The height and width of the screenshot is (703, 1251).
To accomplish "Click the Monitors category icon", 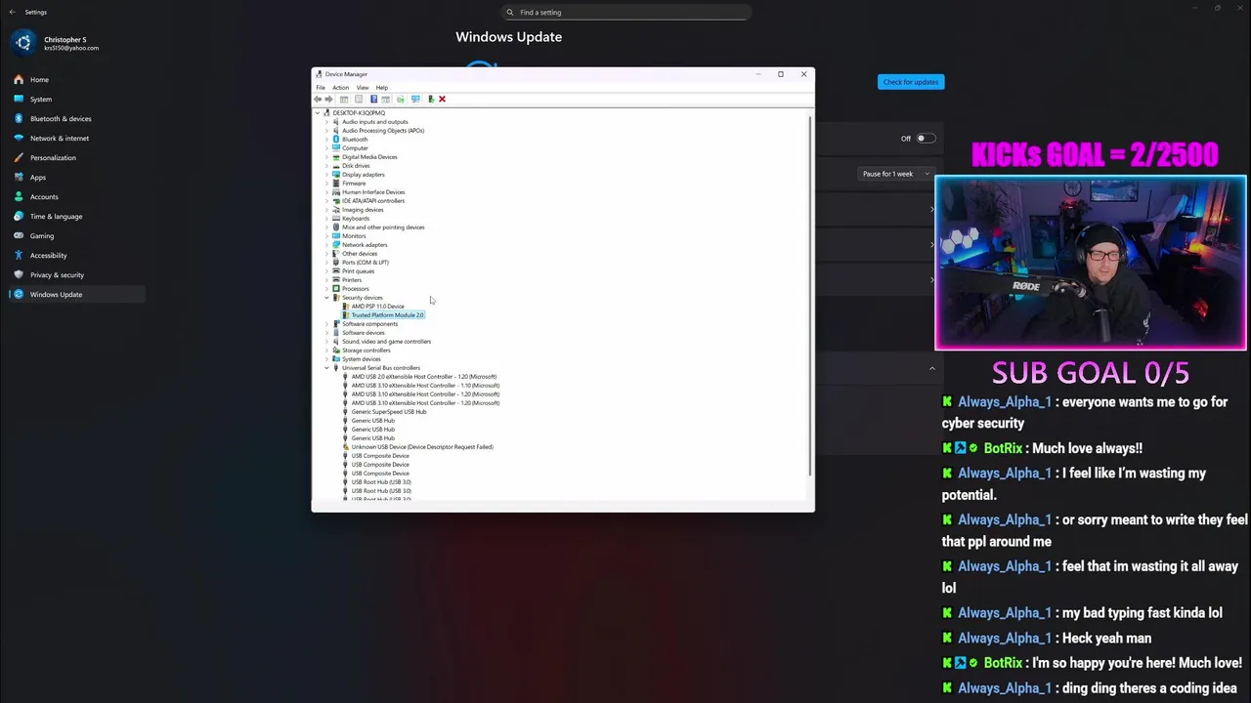I will click(x=336, y=236).
